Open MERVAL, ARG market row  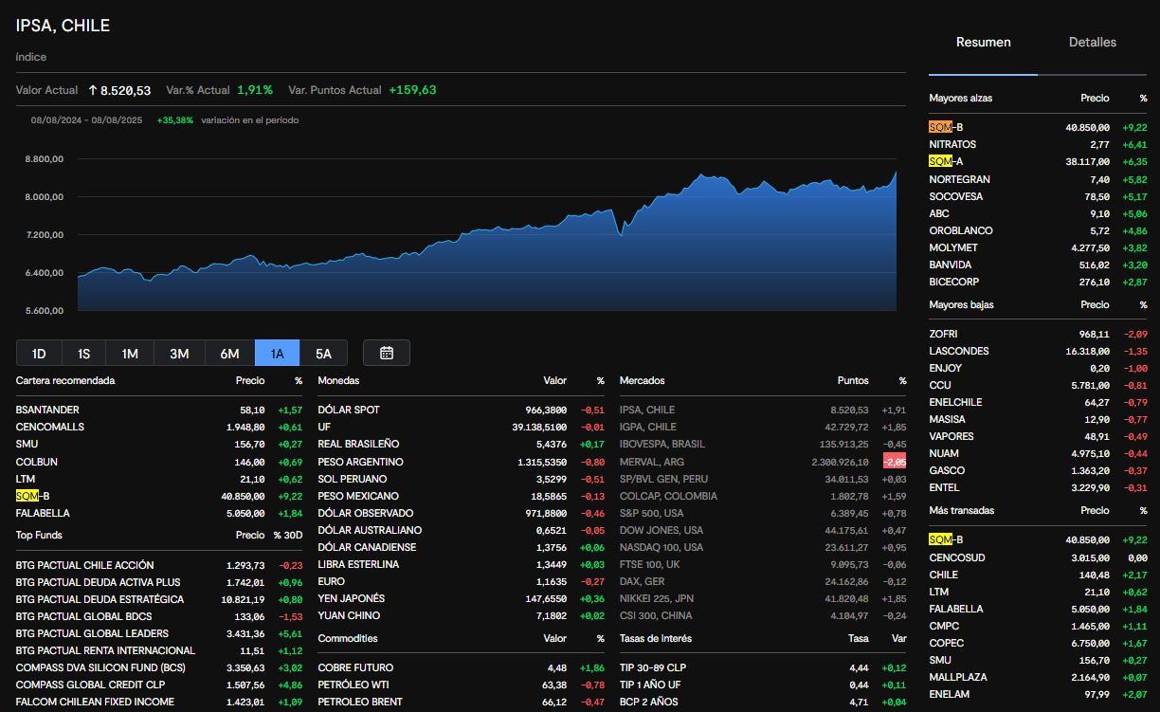(763, 462)
